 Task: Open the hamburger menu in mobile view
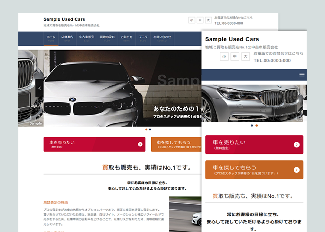302,75
